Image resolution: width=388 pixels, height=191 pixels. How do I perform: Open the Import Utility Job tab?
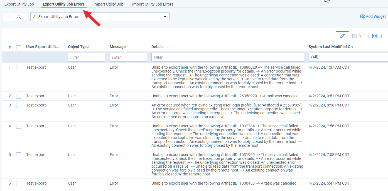click(108, 4)
